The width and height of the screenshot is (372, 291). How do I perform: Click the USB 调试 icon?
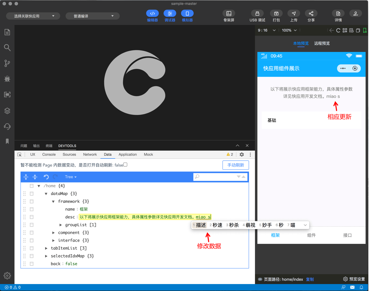point(257,13)
